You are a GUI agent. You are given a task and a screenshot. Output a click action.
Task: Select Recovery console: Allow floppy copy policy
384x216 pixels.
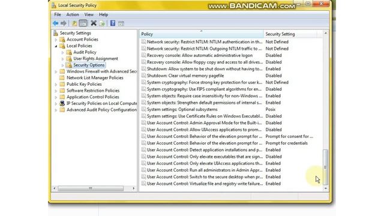[x=205, y=62]
